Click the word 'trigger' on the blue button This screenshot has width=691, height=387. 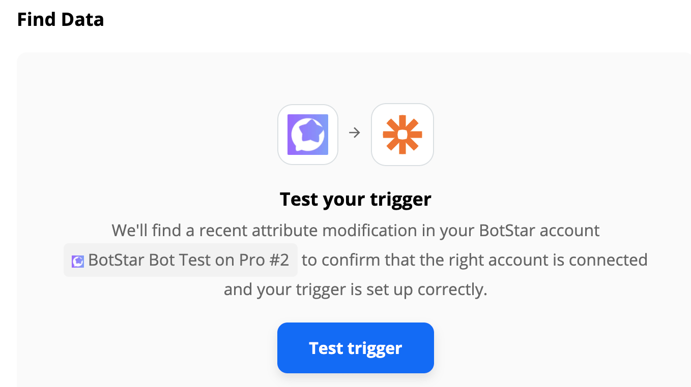375,348
